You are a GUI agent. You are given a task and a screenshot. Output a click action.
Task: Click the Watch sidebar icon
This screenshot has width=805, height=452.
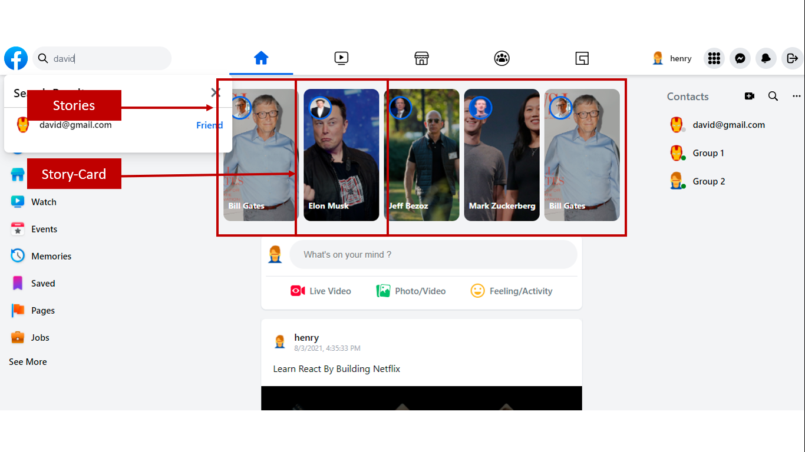click(x=18, y=202)
